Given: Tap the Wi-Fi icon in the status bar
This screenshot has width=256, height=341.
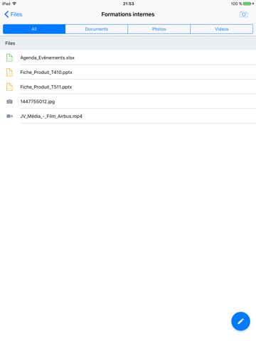Looking at the screenshot, I should click(x=14, y=4).
